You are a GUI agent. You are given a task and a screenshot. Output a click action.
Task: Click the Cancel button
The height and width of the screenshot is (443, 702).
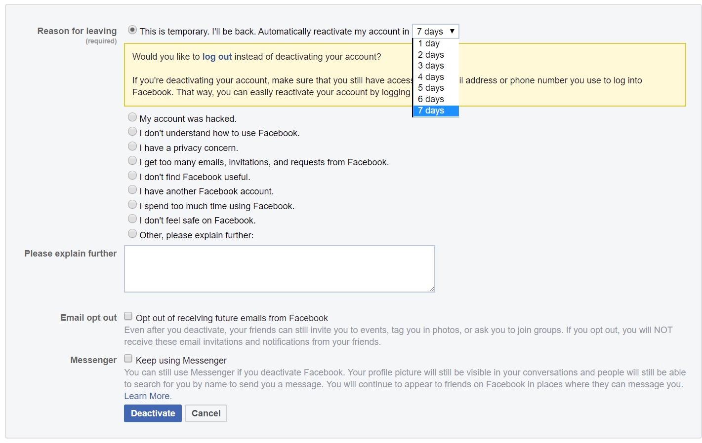coord(206,413)
